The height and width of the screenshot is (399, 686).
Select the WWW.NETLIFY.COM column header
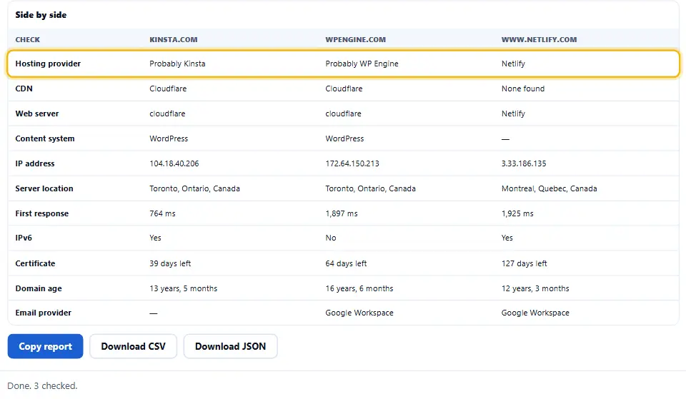click(x=539, y=39)
